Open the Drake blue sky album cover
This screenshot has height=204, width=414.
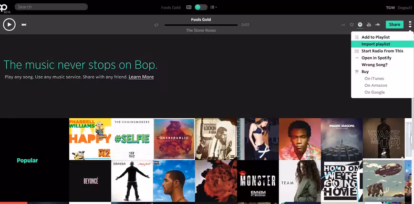coord(174,181)
